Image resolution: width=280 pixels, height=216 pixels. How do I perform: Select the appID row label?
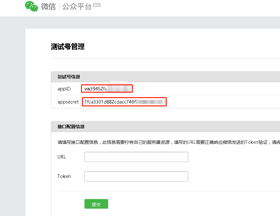coord(63,89)
